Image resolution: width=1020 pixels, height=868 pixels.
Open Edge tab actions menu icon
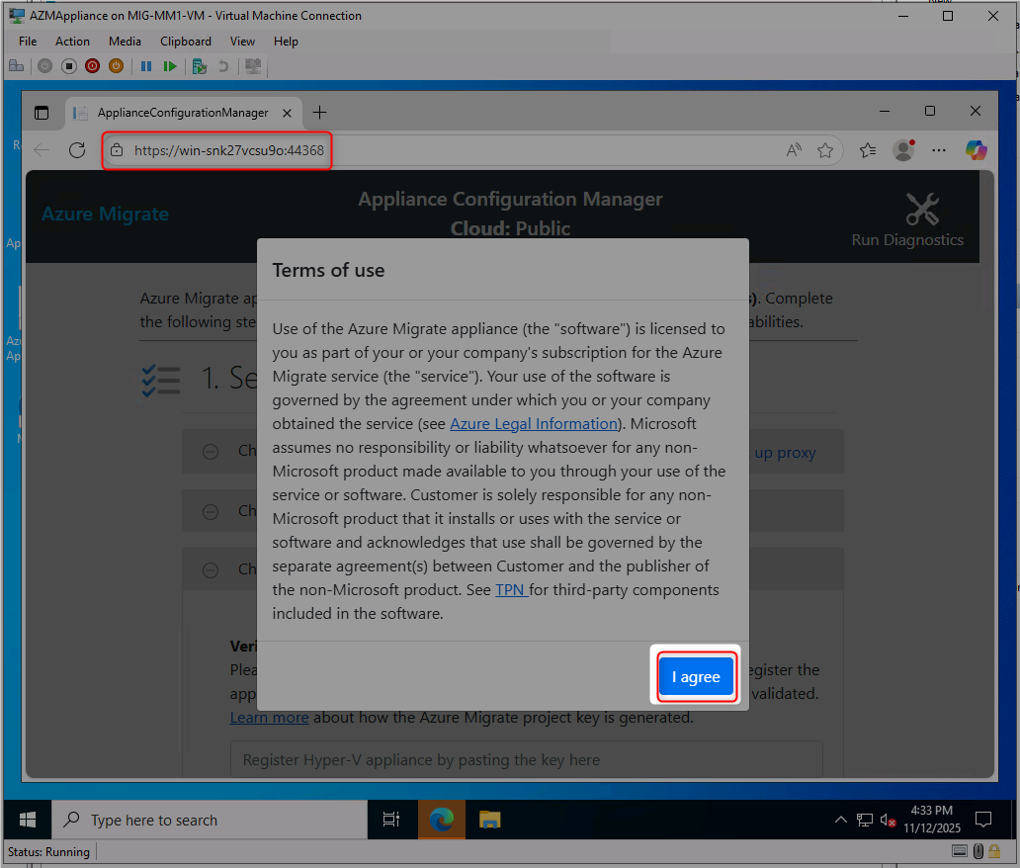(42, 113)
